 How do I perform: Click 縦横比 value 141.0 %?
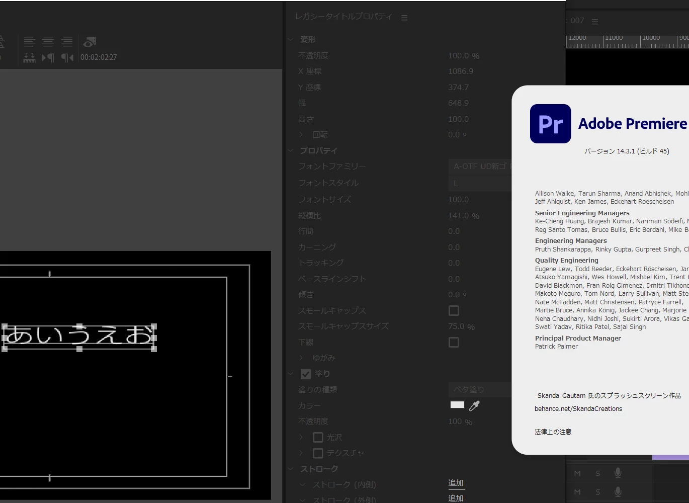pyautogui.click(x=464, y=216)
